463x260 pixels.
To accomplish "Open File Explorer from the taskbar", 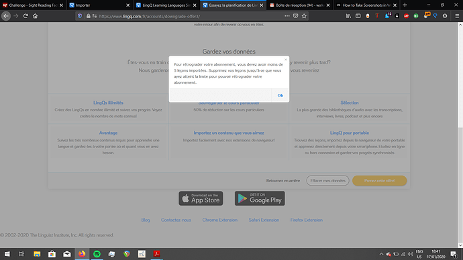I will (x=37, y=254).
